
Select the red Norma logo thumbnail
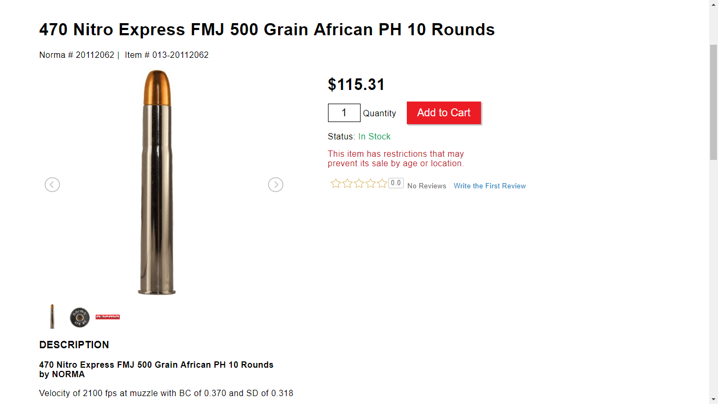(x=108, y=317)
